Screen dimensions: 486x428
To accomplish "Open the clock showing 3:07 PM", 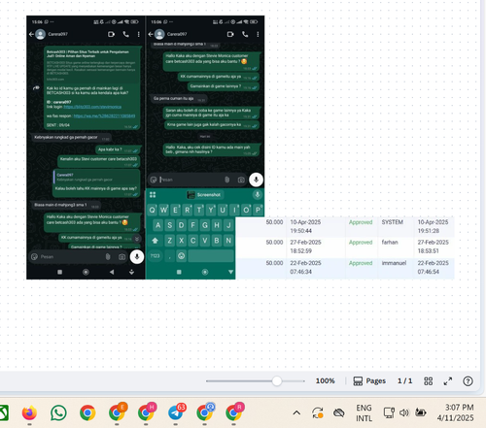I will 455,412.
